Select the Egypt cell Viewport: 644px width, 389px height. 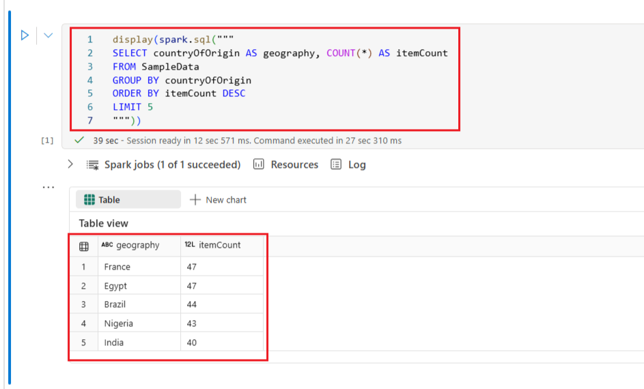tap(139, 285)
